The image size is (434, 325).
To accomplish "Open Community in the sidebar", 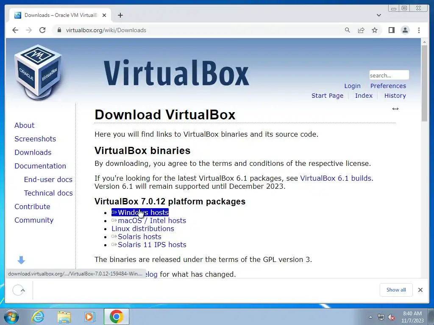I will (x=34, y=220).
